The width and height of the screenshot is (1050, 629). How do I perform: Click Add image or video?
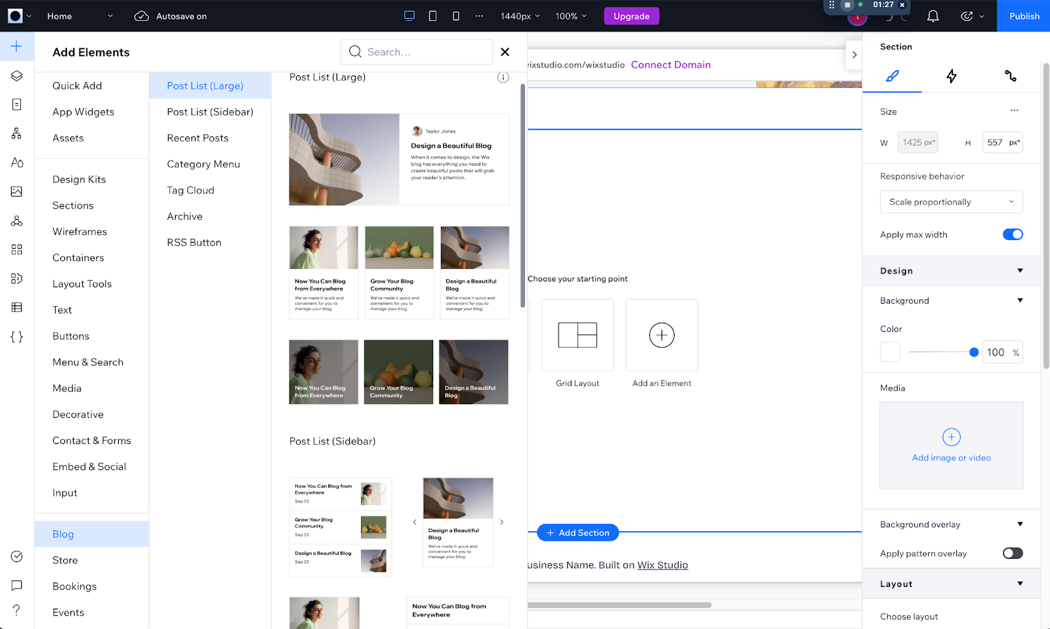[x=951, y=445]
